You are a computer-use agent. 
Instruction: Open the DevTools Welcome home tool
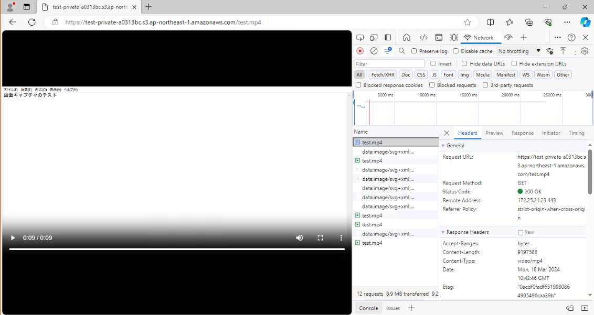pyautogui.click(x=407, y=38)
